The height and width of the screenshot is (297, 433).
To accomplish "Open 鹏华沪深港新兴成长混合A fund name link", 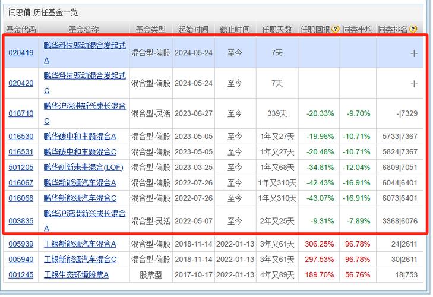I will 84,221.
